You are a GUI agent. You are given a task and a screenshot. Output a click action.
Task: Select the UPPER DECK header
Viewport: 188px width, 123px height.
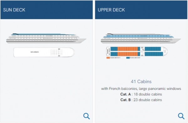pos(111,10)
